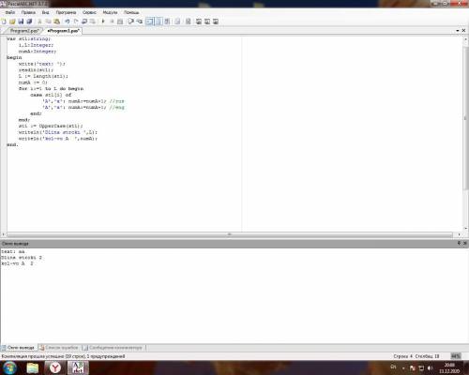Click the Paste toolbar icon

[x=56, y=22]
